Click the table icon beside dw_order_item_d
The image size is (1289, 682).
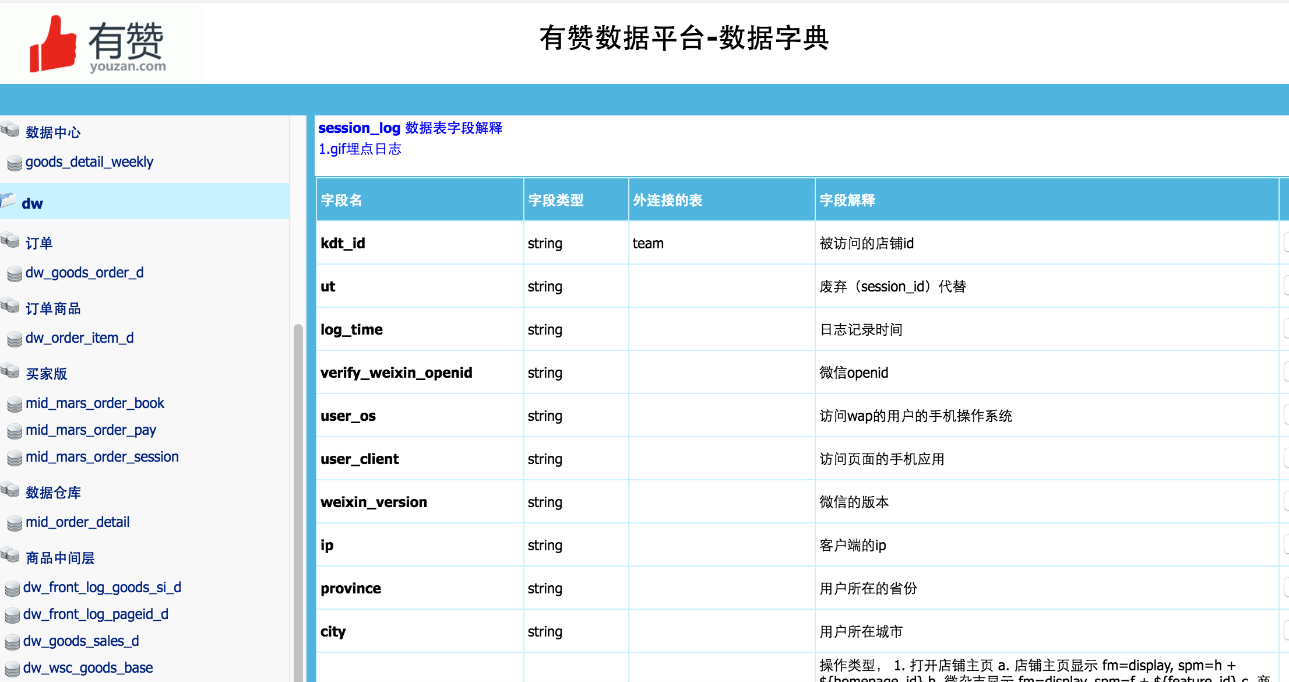click(15, 339)
